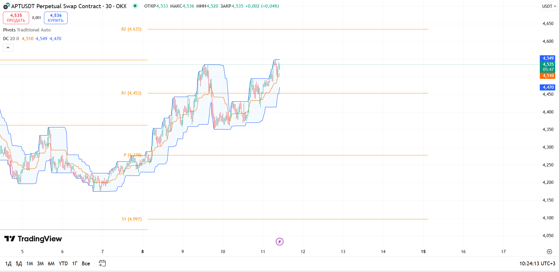Viewport: 559px width, 272px height.
Task: Select the YTD time range
Action: (x=63, y=264)
